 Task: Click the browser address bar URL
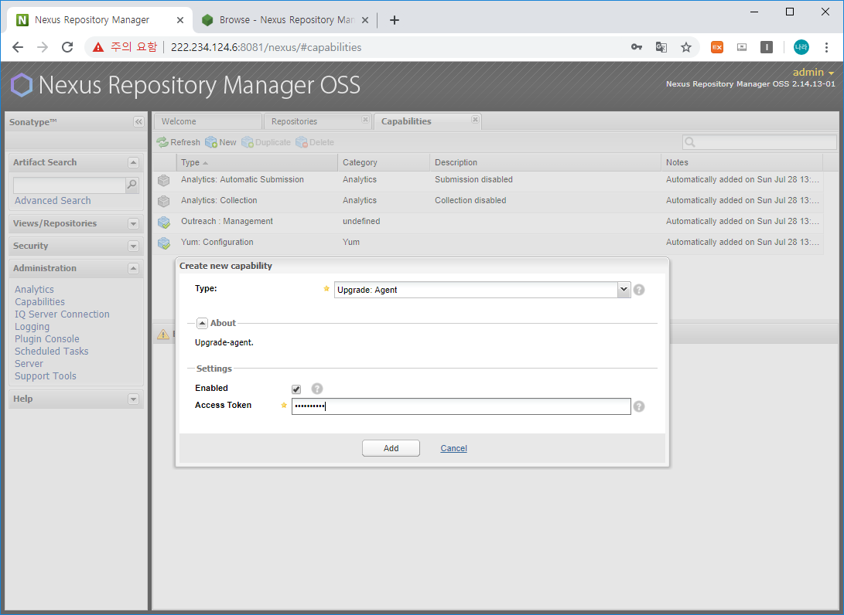coord(266,47)
